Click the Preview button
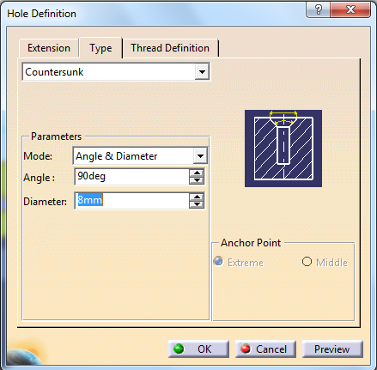377x370 pixels. (x=332, y=349)
